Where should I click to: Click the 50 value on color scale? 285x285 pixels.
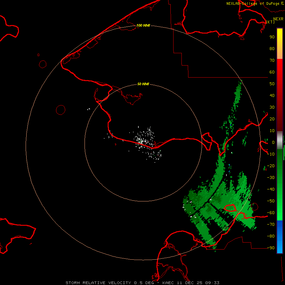click(x=272, y=84)
